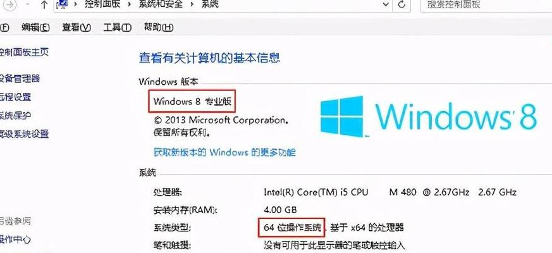Refresh the page using the reload icon
552x253 pixels.
(402, 5)
